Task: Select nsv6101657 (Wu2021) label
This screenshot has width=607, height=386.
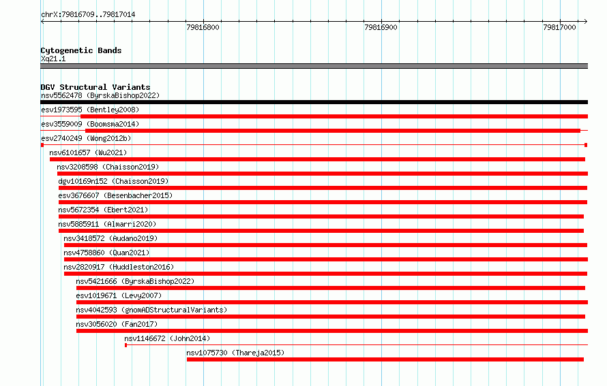Action: [x=88, y=152]
